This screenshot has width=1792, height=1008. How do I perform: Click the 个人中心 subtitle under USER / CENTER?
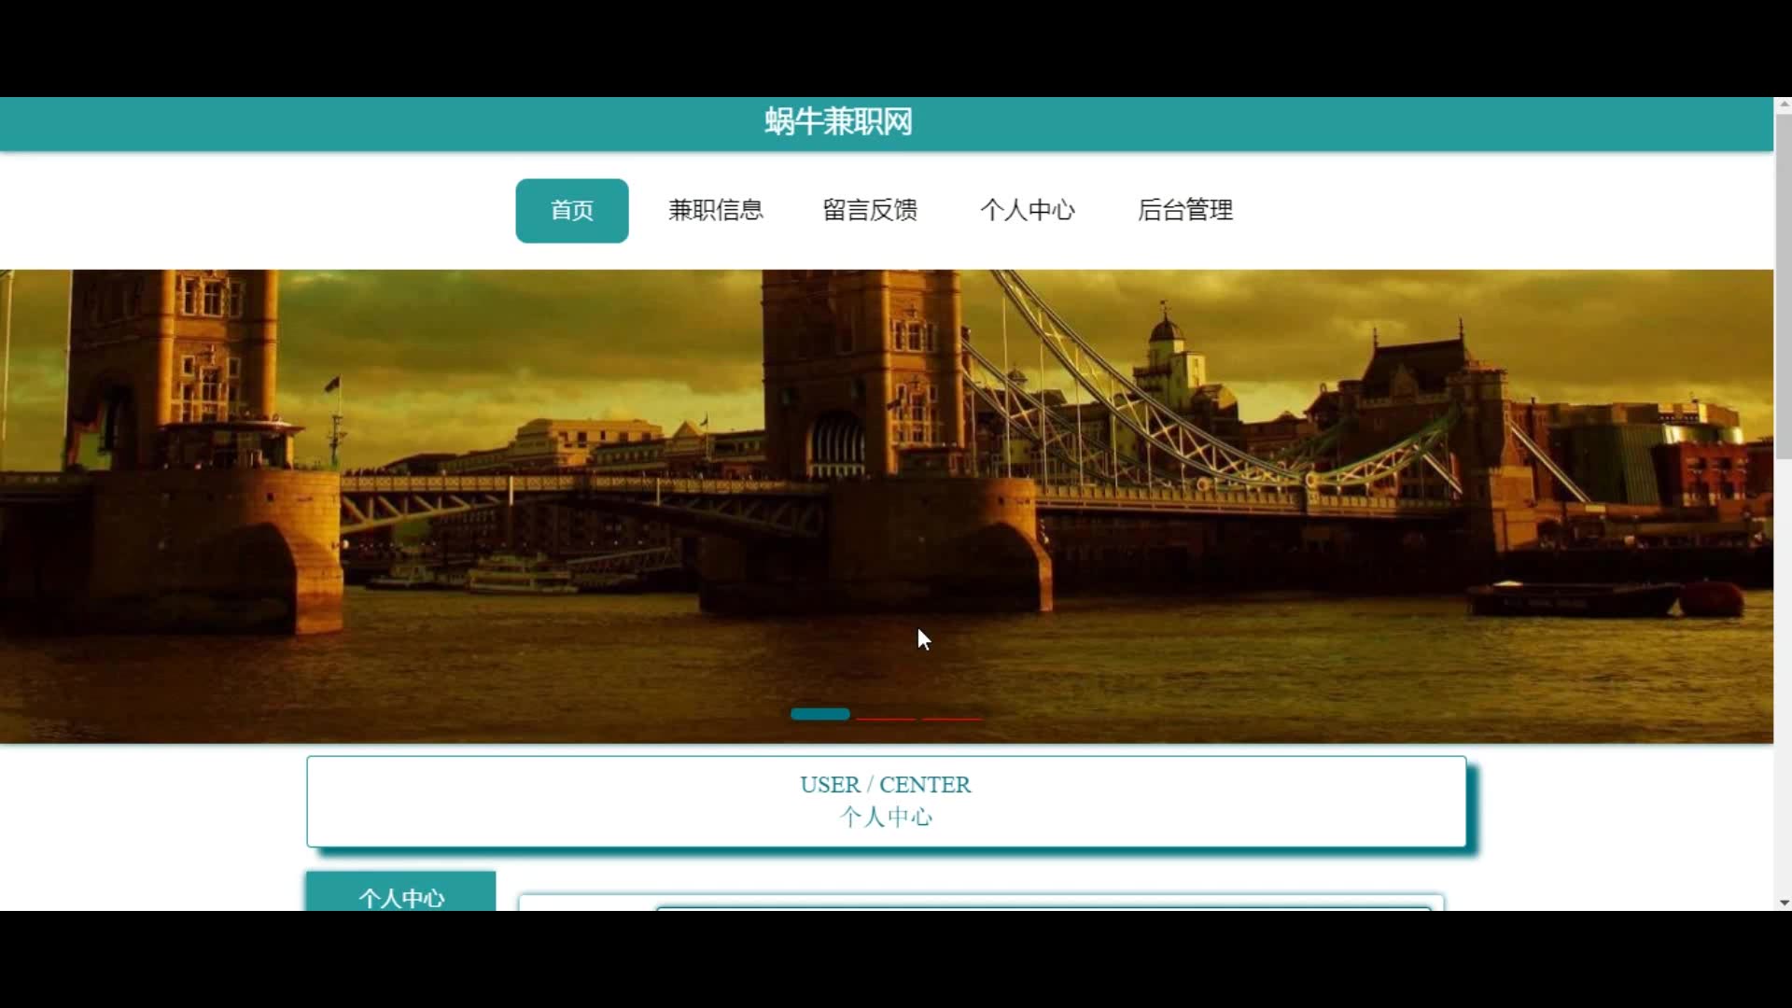885,818
